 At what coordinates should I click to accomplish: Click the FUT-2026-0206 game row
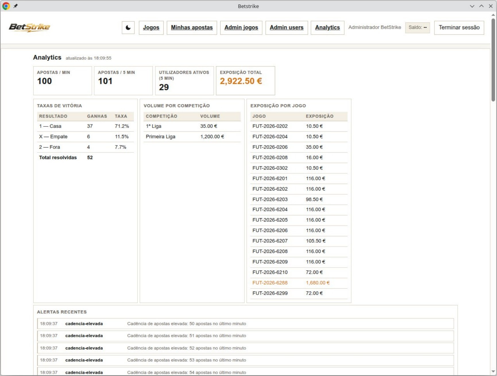[x=299, y=147]
